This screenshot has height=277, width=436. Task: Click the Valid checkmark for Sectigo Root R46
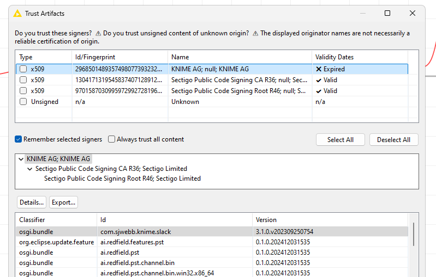click(319, 91)
